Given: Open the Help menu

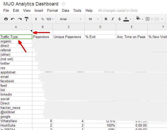Looking at the screenshot, I should pyautogui.click(x=89, y=10).
